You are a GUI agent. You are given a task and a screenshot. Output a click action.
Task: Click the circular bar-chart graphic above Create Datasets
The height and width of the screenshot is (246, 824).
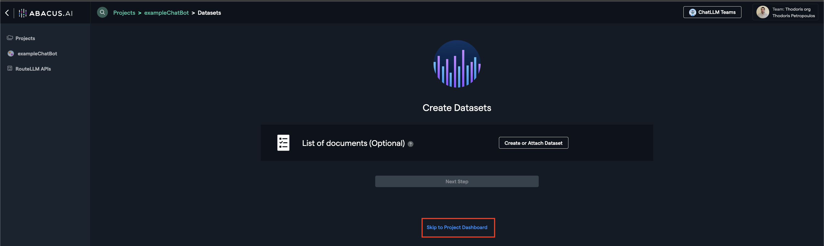[x=457, y=64]
